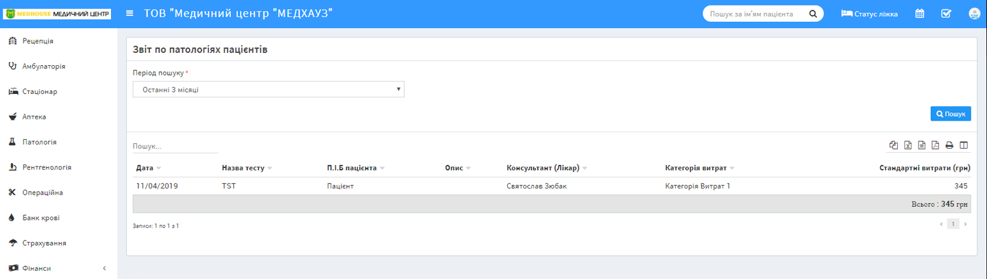Open the Період пошуку dropdown

(268, 89)
